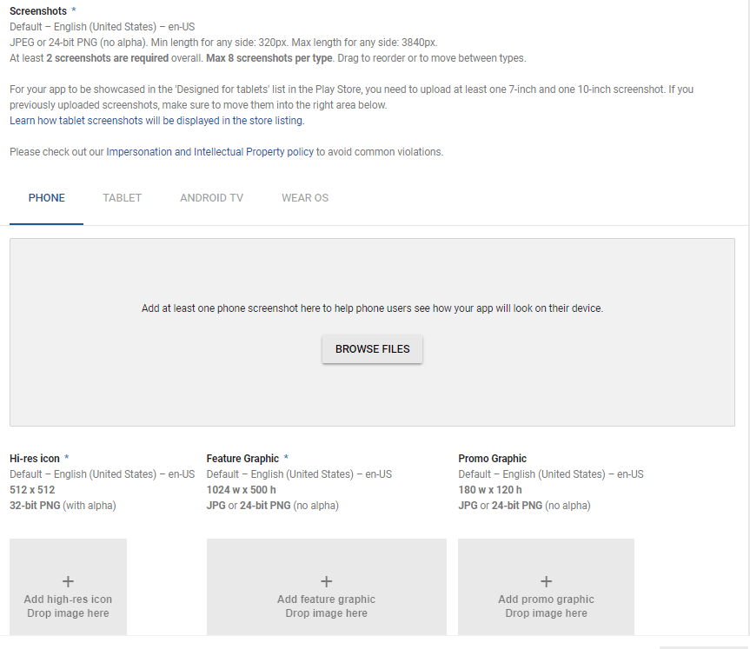Viewport: 750px width, 649px height.
Task: Click the plus icon to add high-res icon
Action: pyautogui.click(x=68, y=581)
